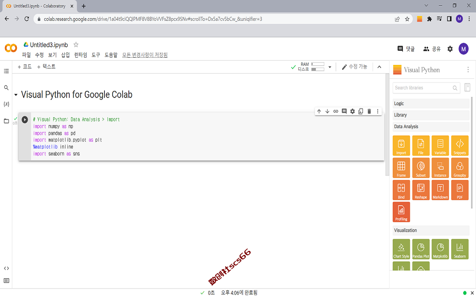Screen dimensions: 476x297
Task: Collapse the Colab header with chevron
Action: (x=379, y=67)
